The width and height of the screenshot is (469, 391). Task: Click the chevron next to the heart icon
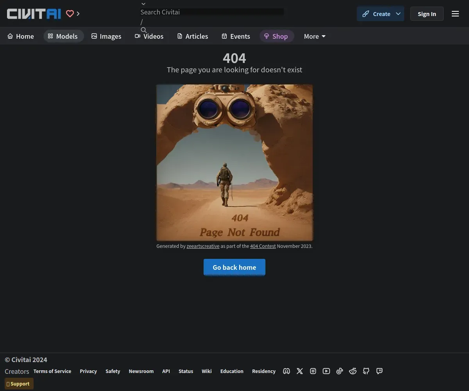click(78, 14)
